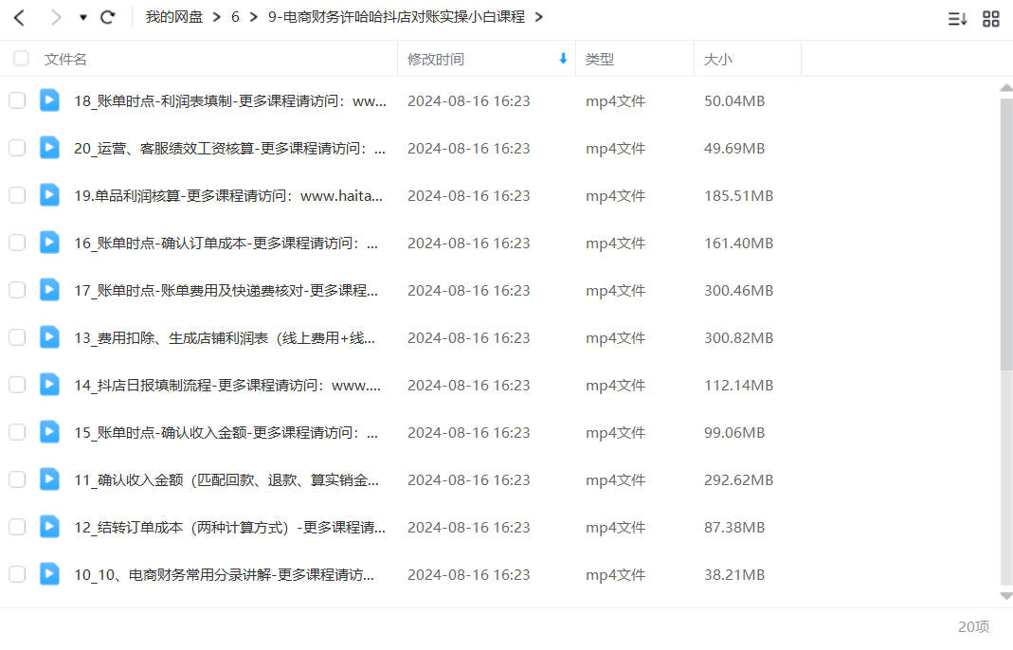
Task: Open the sort order options icon
Action: click(957, 19)
